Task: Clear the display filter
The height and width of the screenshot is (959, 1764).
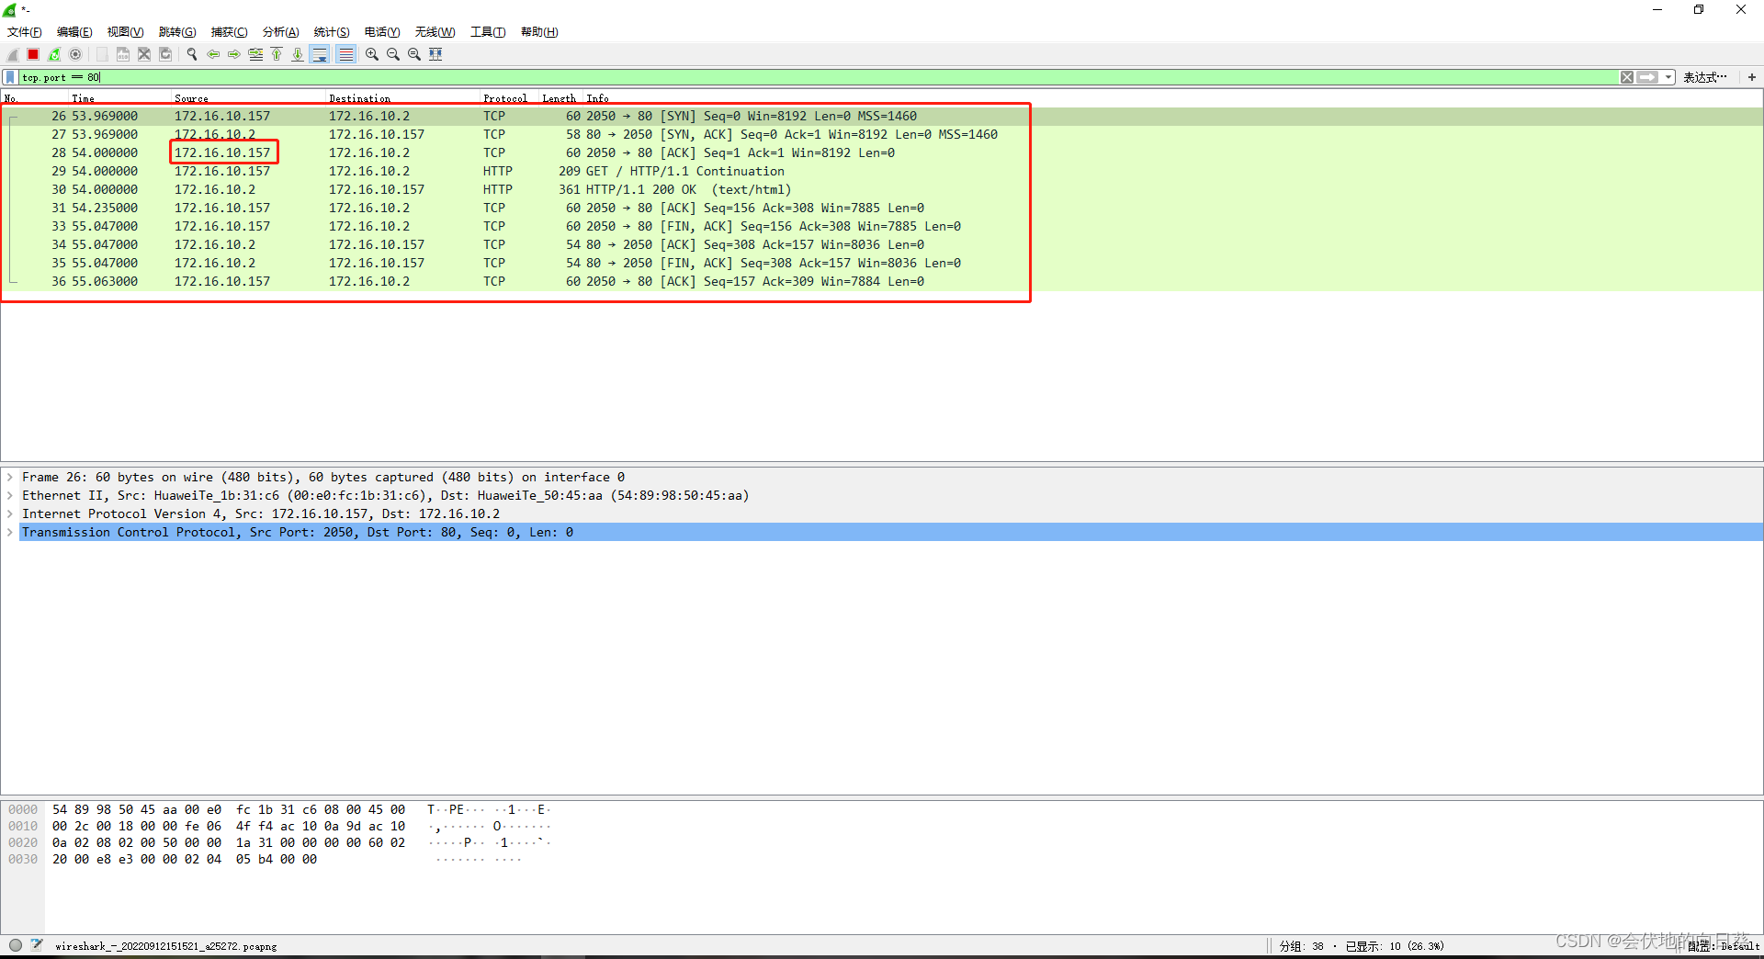Action: [1627, 77]
